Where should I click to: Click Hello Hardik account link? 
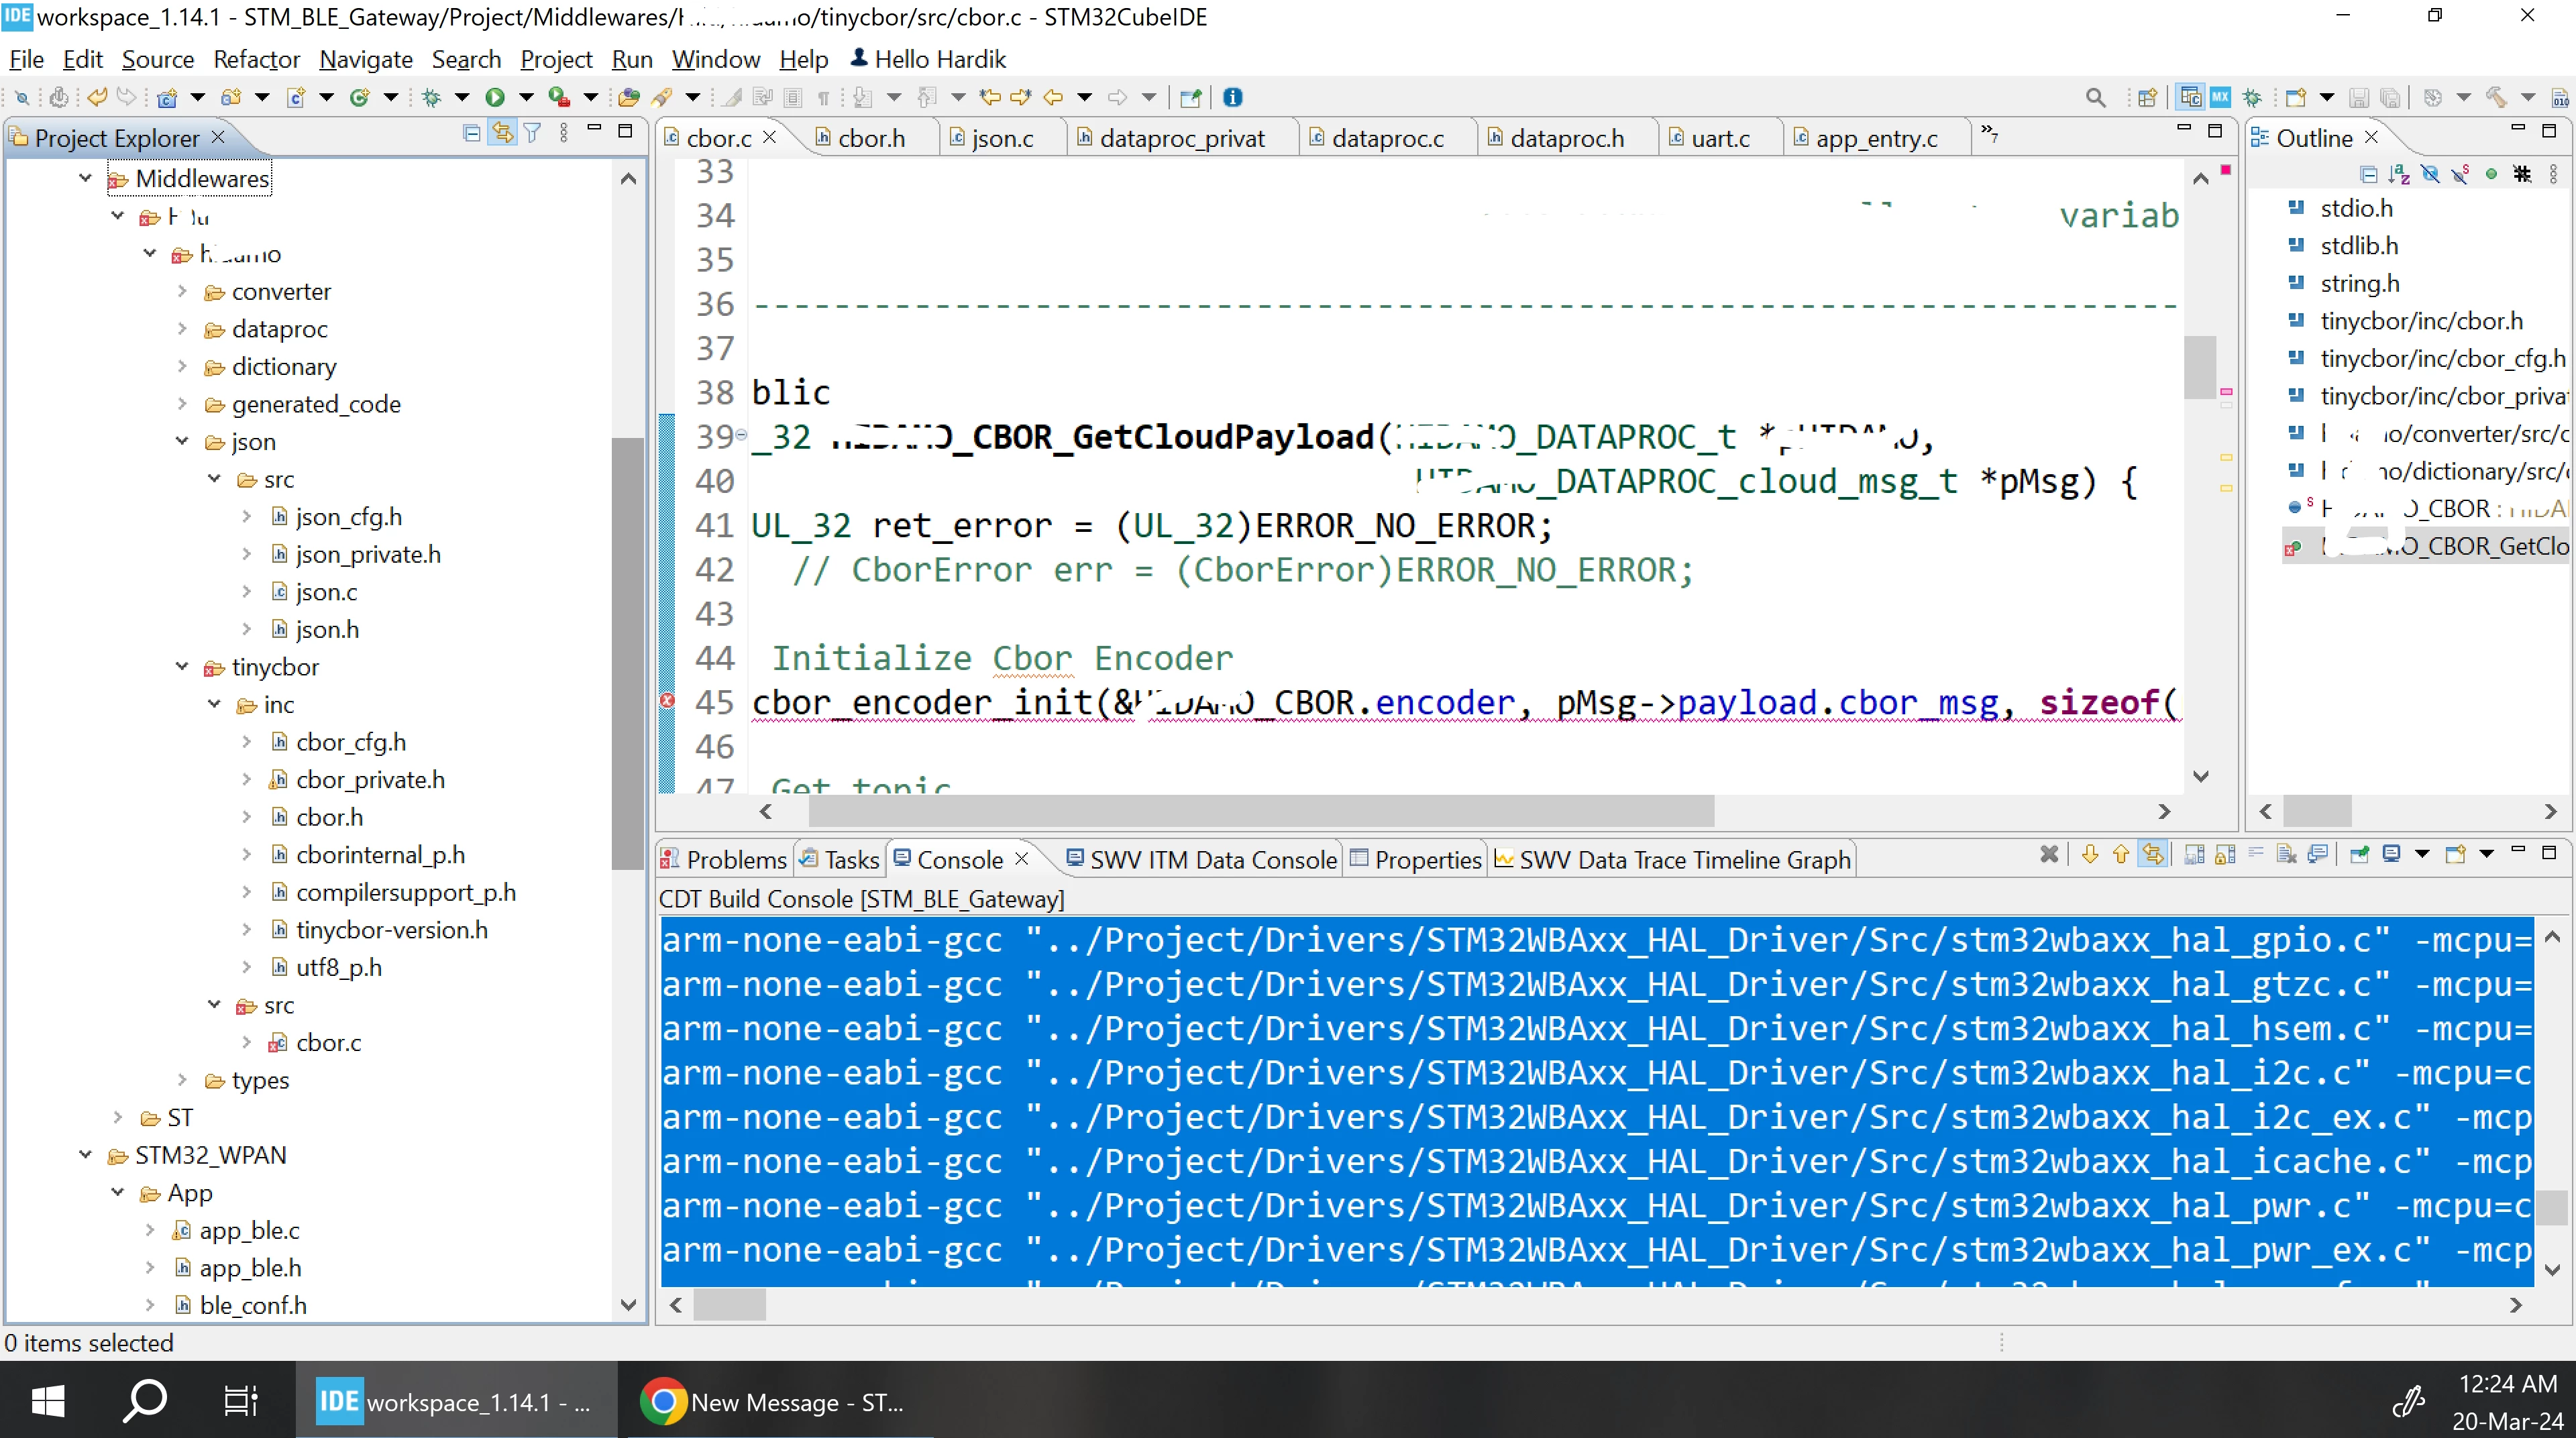point(927,59)
